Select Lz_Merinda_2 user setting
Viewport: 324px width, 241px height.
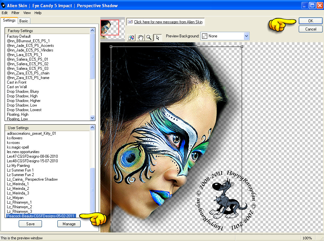[x=18, y=189]
